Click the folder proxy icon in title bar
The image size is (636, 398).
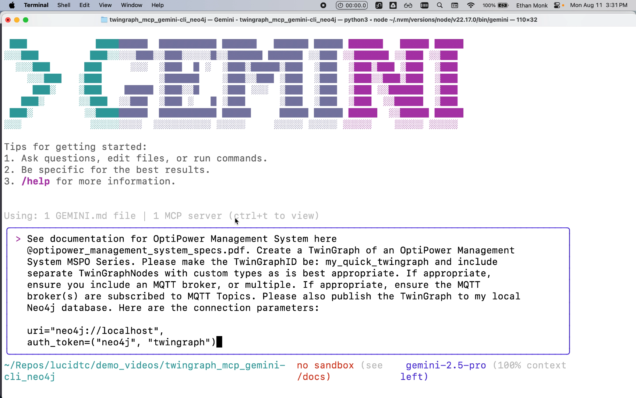104,20
